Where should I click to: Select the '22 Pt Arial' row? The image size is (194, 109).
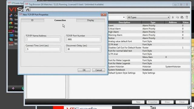pyautogui.click(x=149, y=45)
